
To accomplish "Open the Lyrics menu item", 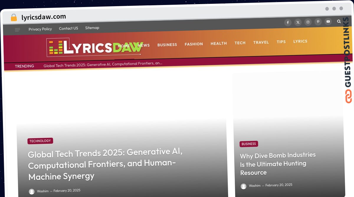I will (x=300, y=41).
